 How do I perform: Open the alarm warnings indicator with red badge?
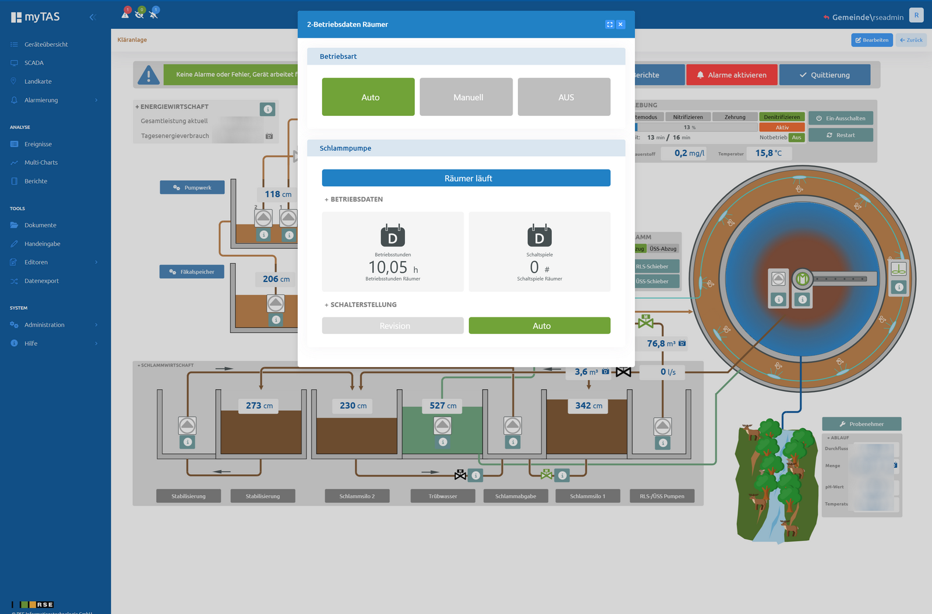pyautogui.click(x=125, y=13)
